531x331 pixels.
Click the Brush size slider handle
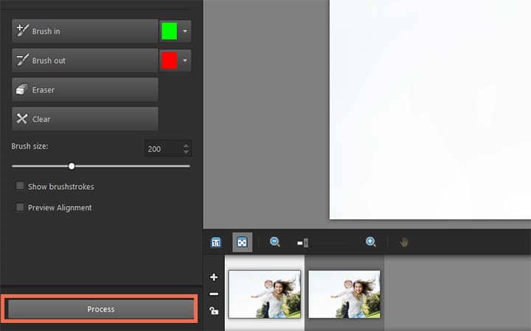(72, 166)
